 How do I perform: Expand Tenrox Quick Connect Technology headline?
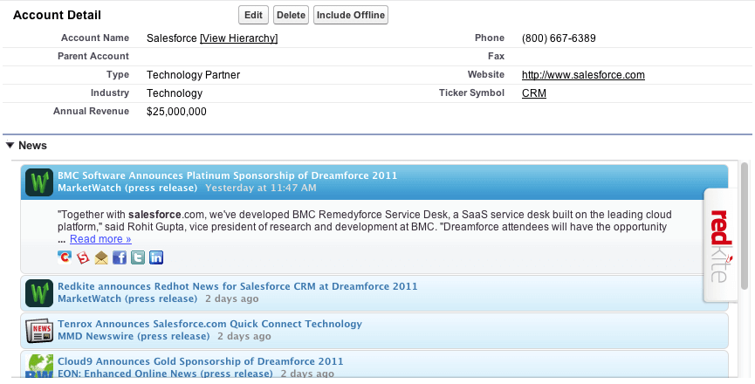click(209, 324)
